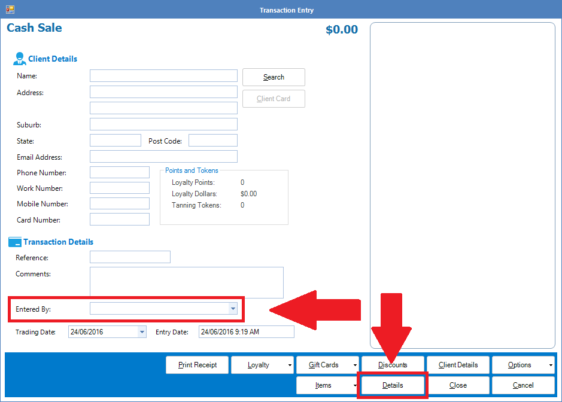Click the Print Receipt button

(x=198, y=365)
